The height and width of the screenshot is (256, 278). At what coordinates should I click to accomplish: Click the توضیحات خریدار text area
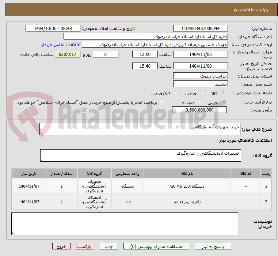(125, 224)
